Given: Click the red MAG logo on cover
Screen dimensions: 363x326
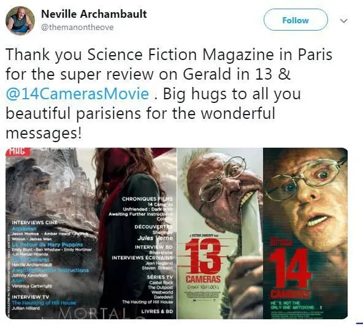Looking at the screenshot, I should (18, 152).
